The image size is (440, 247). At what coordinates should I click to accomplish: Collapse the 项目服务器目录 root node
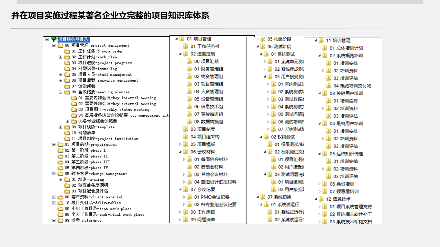click(x=47, y=39)
